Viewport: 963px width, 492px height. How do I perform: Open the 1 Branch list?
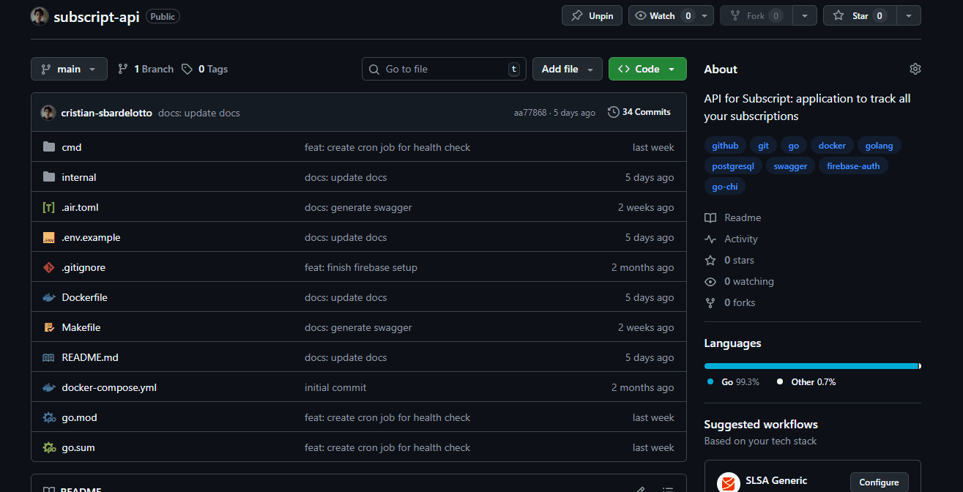pos(146,69)
